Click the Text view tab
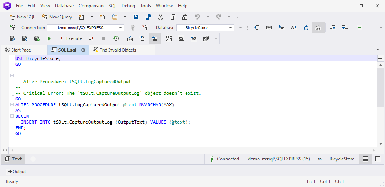This screenshot has width=385, height=187. (13, 159)
